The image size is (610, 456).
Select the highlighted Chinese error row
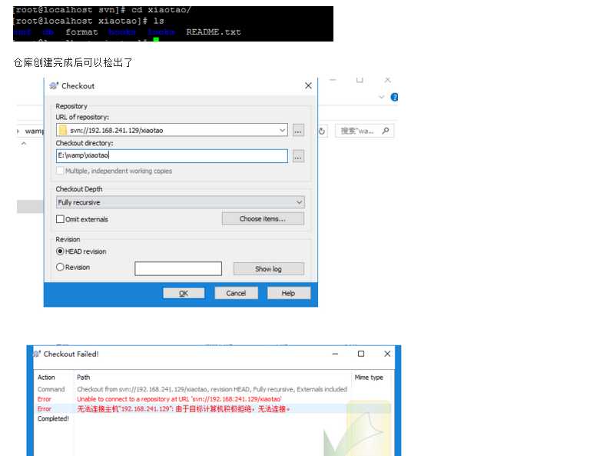click(x=212, y=409)
